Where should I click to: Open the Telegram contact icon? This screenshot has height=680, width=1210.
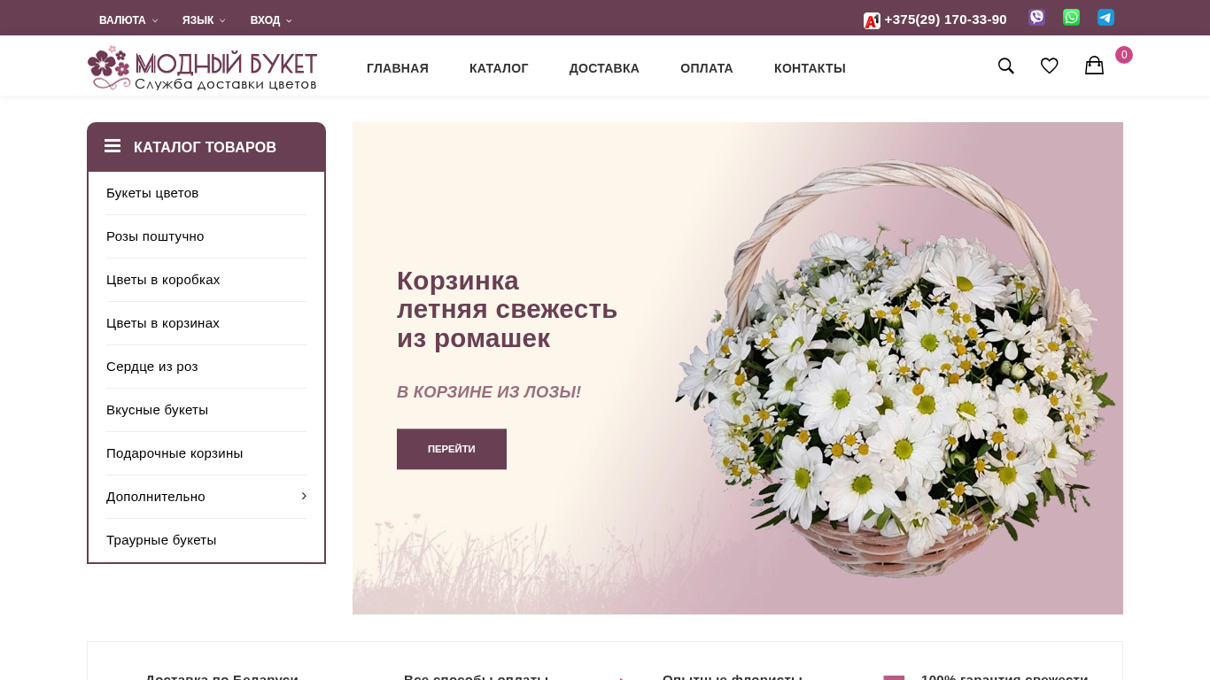point(1105,18)
